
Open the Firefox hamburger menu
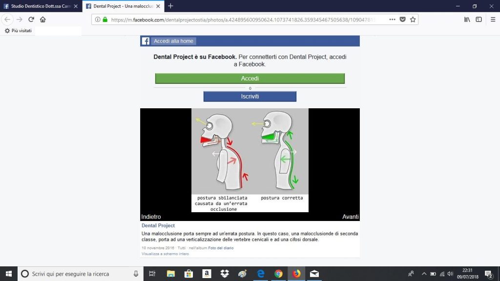[493, 20]
